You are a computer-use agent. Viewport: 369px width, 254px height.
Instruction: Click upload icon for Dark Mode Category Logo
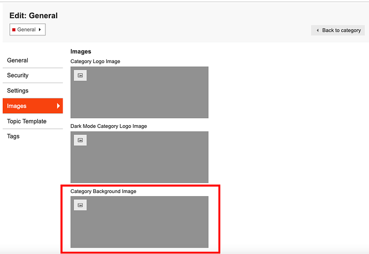(x=80, y=140)
